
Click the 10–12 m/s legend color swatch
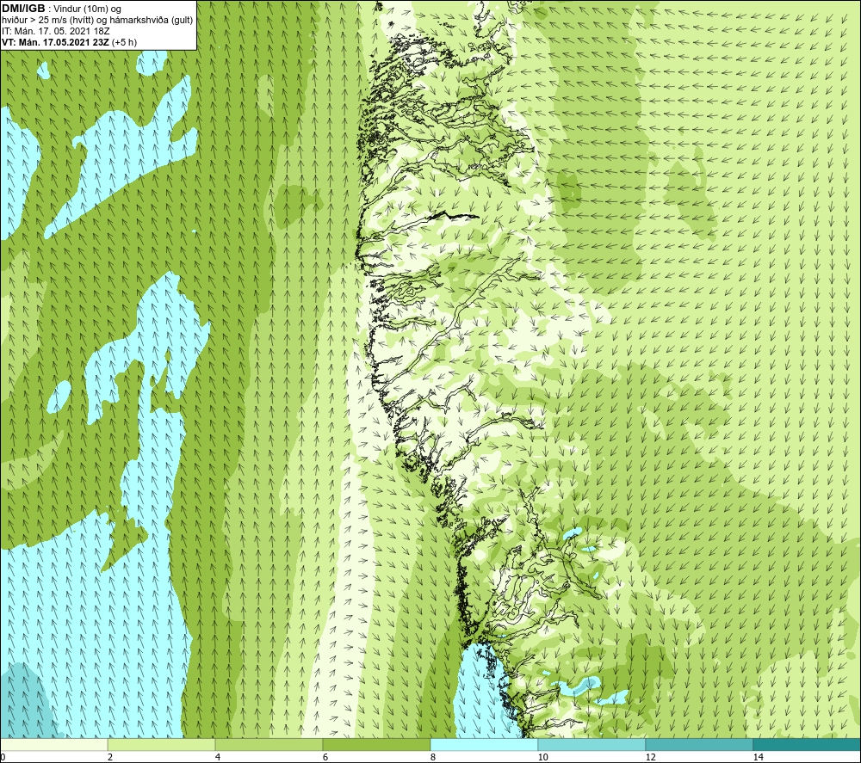(x=592, y=745)
